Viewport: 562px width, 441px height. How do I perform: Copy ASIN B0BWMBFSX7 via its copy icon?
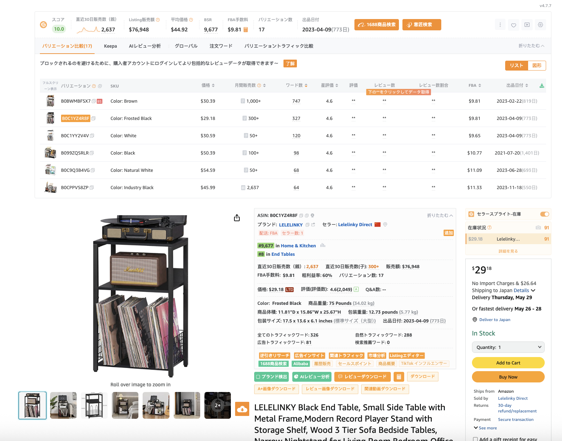pos(94,101)
